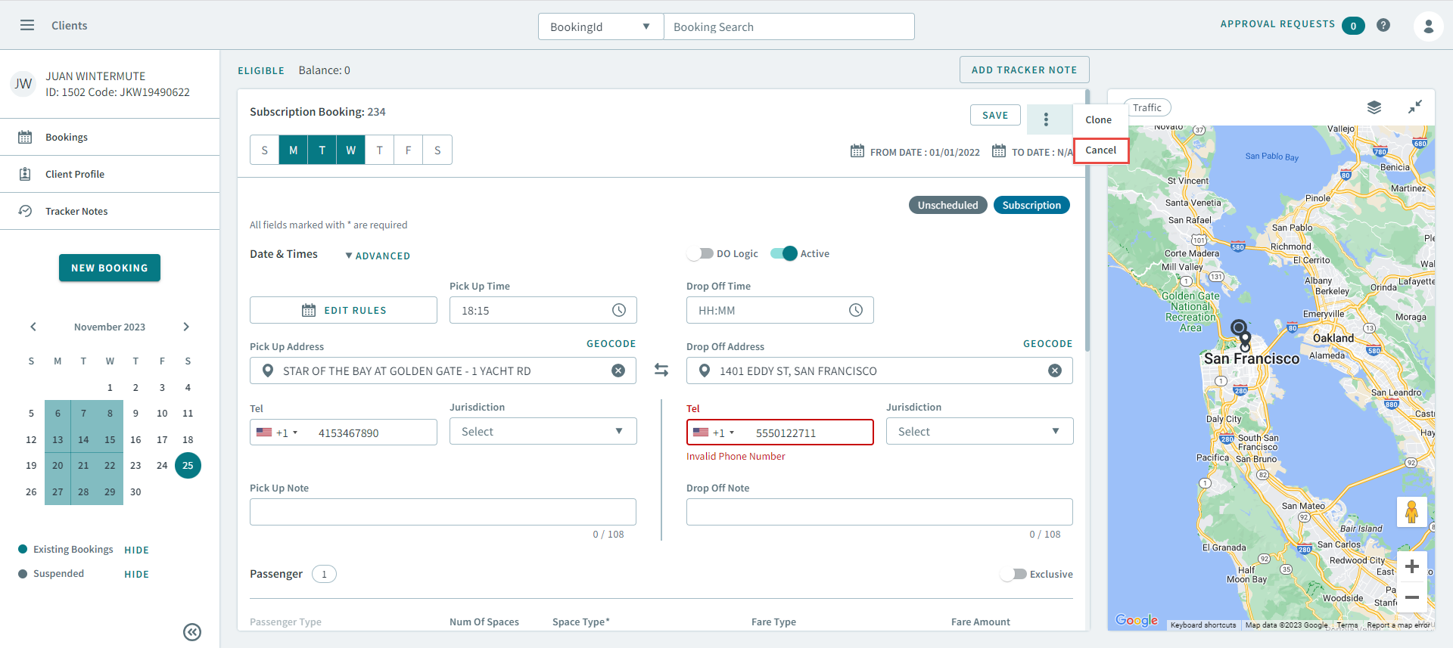Screen dimensions: 1453x648
Task: Clear the pick up address field
Action: 618,371
